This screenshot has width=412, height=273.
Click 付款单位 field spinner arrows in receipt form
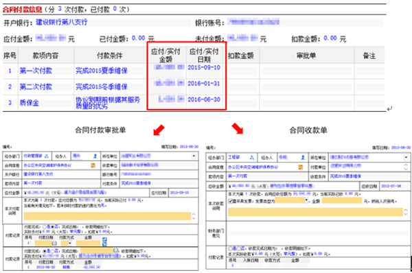click(x=406, y=167)
